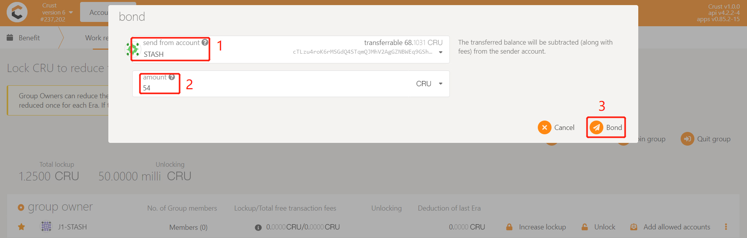747x238 pixels.
Task: Click the 'Crust v1.0.0' version text
Action: pyautogui.click(x=724, y=6)
